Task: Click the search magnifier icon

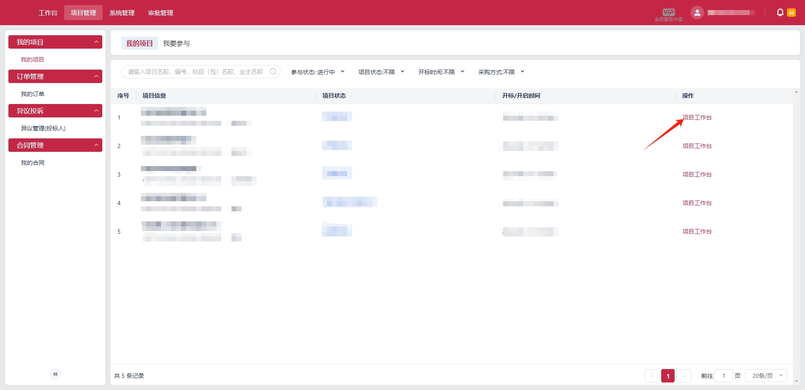Action: [273, 72]
